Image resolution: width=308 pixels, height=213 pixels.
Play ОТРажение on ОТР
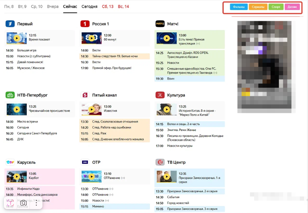pos(92,176)
